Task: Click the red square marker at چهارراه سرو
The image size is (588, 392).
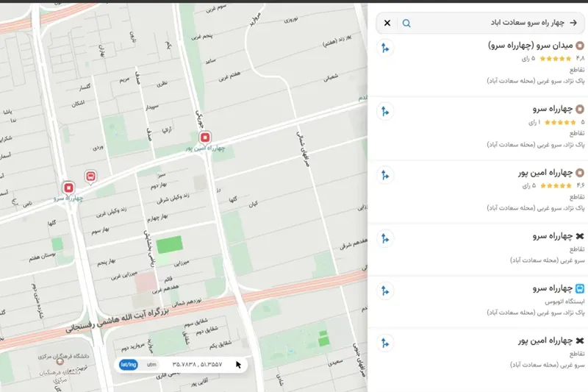Action: click(68, 188)
